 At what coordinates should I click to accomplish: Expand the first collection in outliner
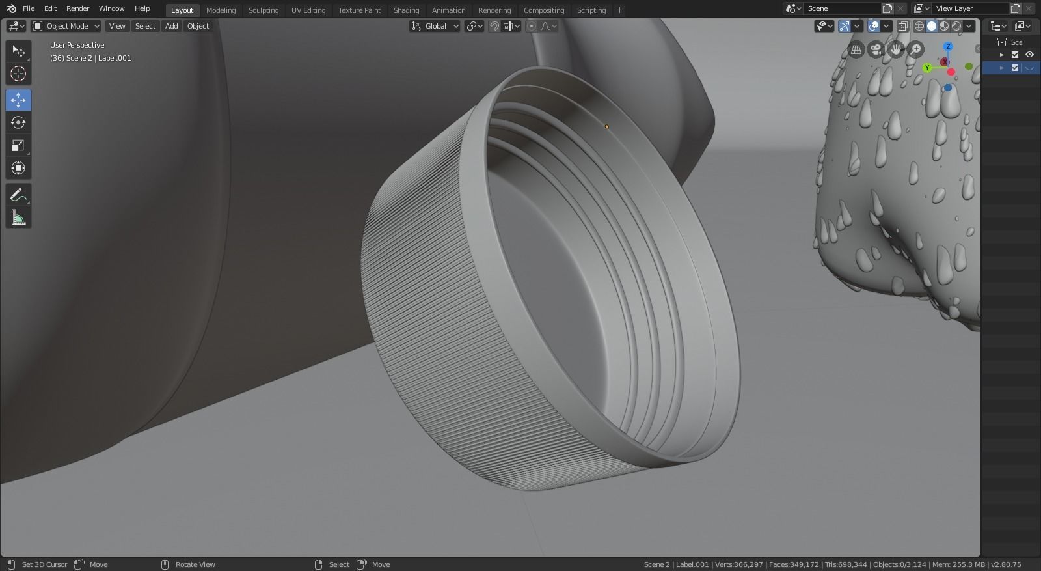1002,55
